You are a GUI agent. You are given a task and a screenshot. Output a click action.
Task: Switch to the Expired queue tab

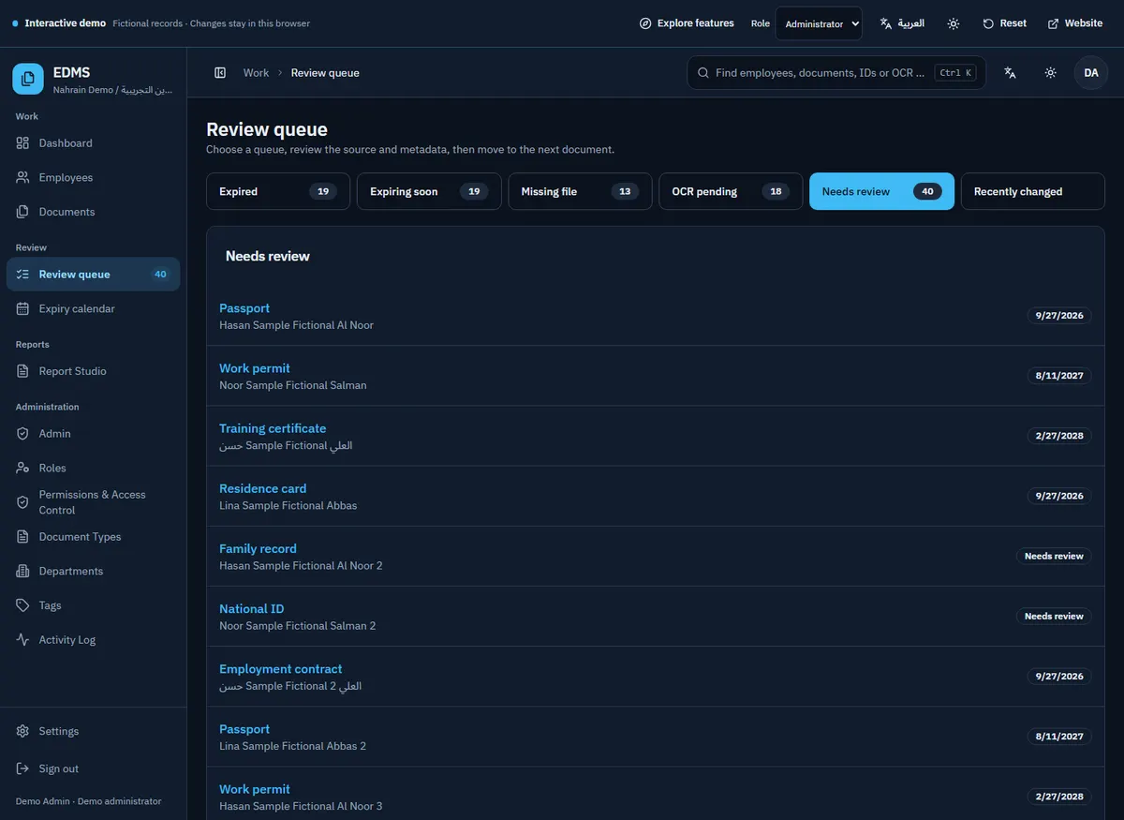[278, 191]
